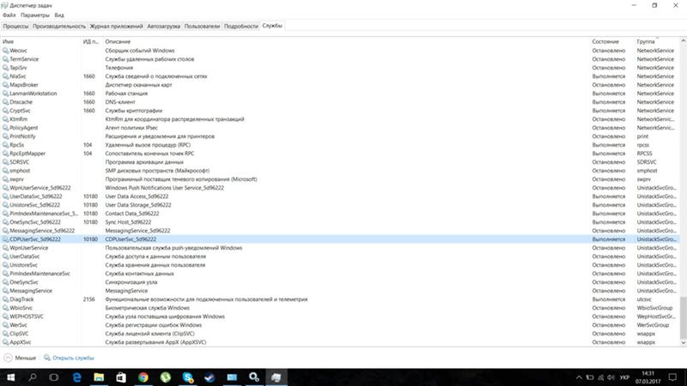Image resolution: width=687 pixels, height=386 pixels.
Task: Sort by the ИД п... column header
Action: [92, 41]
